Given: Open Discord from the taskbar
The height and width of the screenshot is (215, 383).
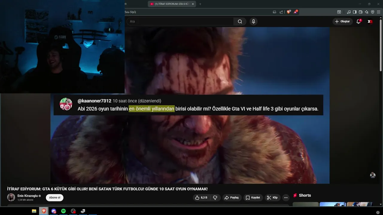Looking at the screenshot, I should 54,211.
